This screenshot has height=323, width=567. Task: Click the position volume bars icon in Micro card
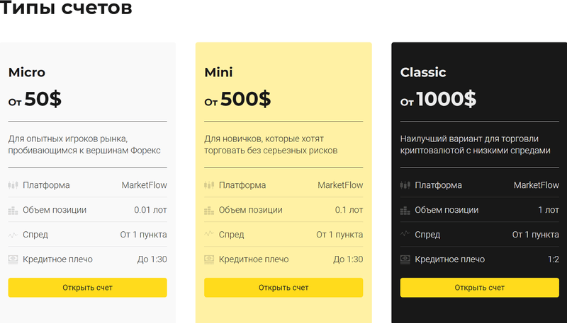[x=13, y=210]
